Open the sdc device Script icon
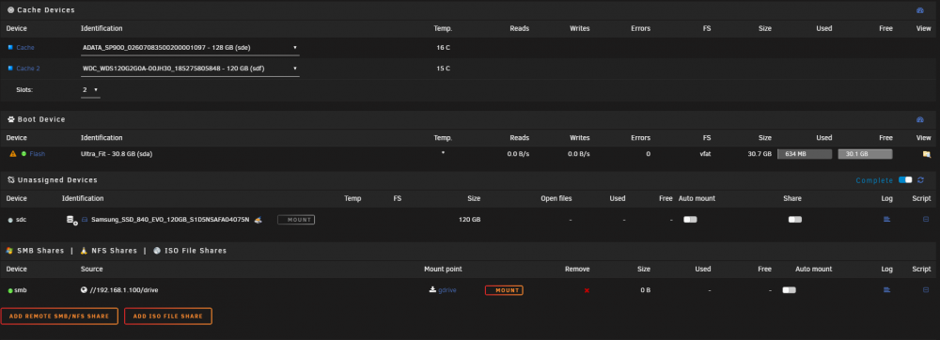 click(x=926, y=220)
